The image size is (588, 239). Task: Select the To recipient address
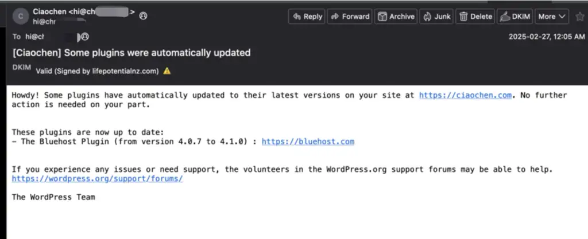point(50,37)
